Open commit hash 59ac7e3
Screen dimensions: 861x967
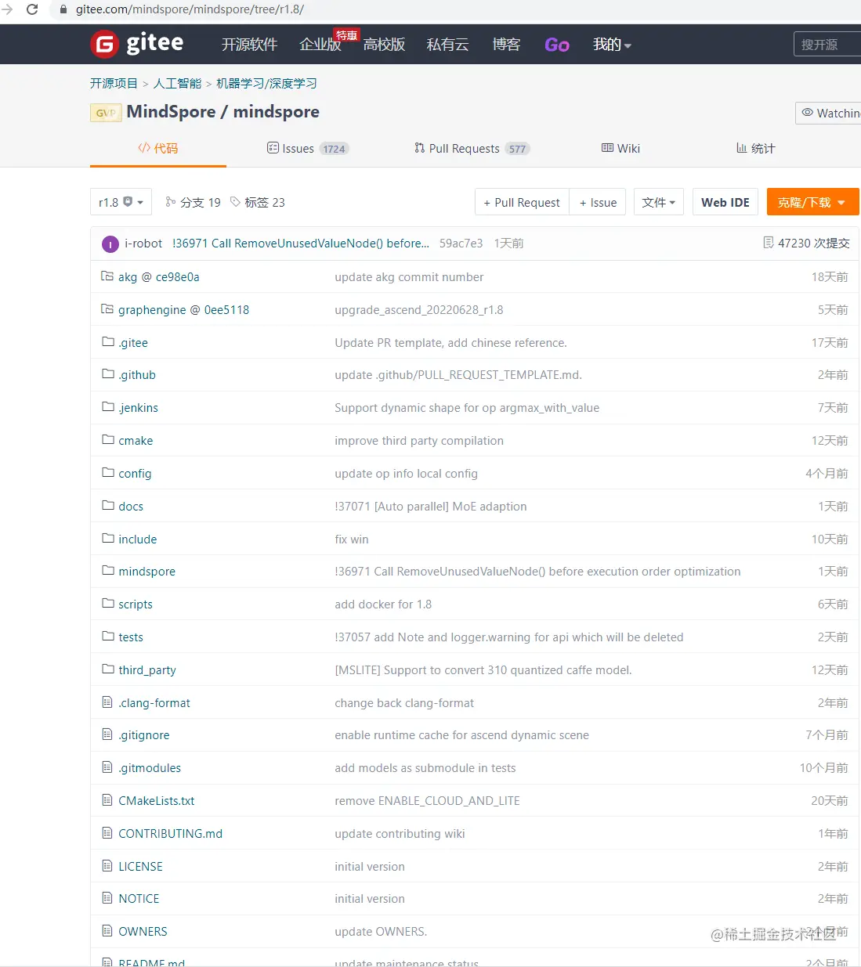tap(461, 244)
